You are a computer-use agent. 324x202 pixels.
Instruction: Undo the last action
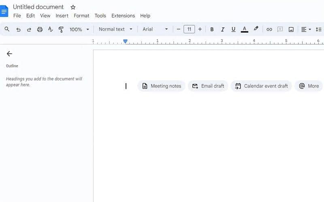[18, 29]
